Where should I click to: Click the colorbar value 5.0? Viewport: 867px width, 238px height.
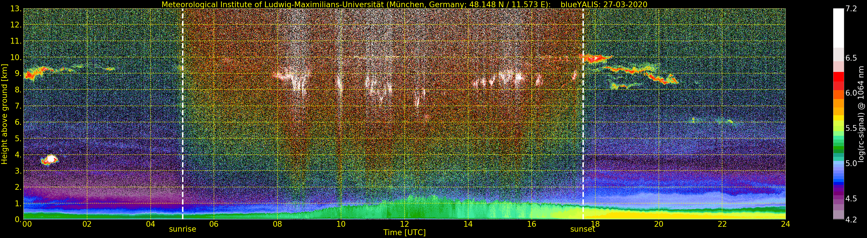tap(851, 163)
